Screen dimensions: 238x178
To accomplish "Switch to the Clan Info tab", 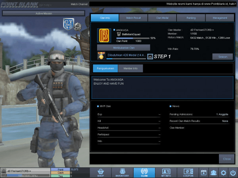I will [x=105, y=18].
